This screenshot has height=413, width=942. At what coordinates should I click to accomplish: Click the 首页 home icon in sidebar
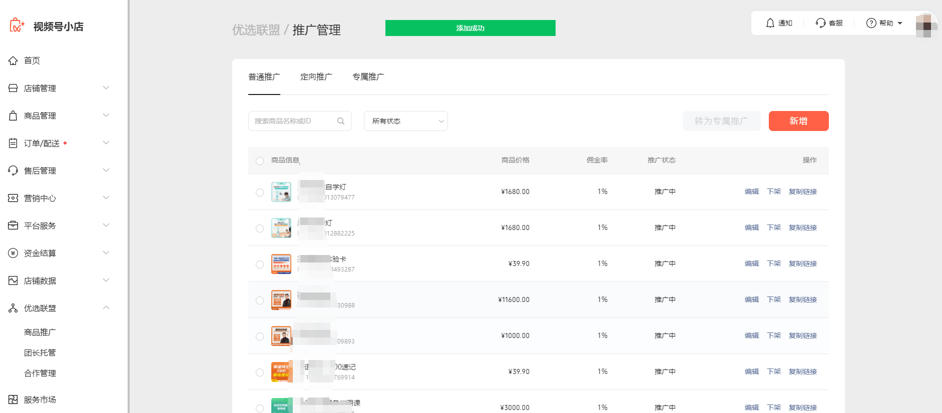(13, 61)
